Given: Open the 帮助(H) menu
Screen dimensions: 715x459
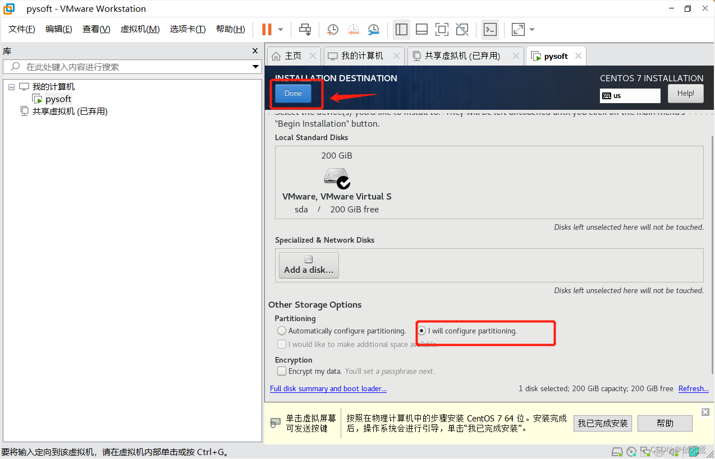Looking at the screenshot, I should 231,29.
